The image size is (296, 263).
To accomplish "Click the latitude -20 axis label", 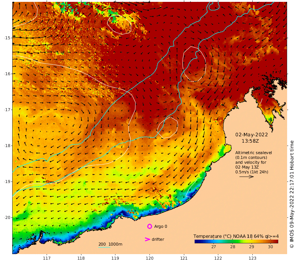I will click(7, 217).
